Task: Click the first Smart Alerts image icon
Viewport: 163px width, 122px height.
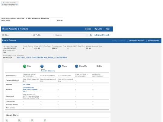Action: click(x=7, y=120)
